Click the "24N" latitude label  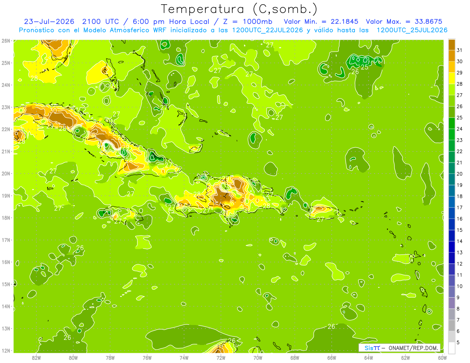click(x=5, y=85)
